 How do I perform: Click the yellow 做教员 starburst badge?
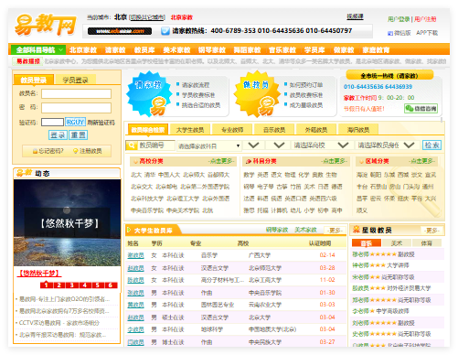point(256,94)
